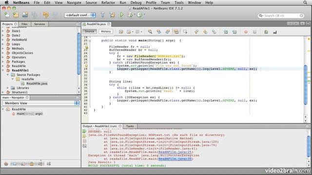Click the Output panel scrollbar thumb
Viewport: 312px width, 175px height.
tap(309, 147)
